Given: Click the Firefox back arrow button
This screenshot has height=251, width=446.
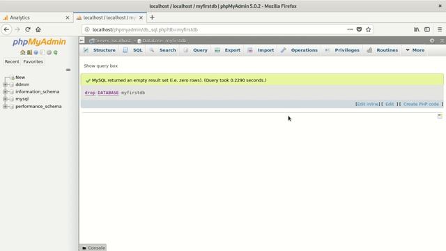Looking at the screenshot, I should click(x=6, y=29).
